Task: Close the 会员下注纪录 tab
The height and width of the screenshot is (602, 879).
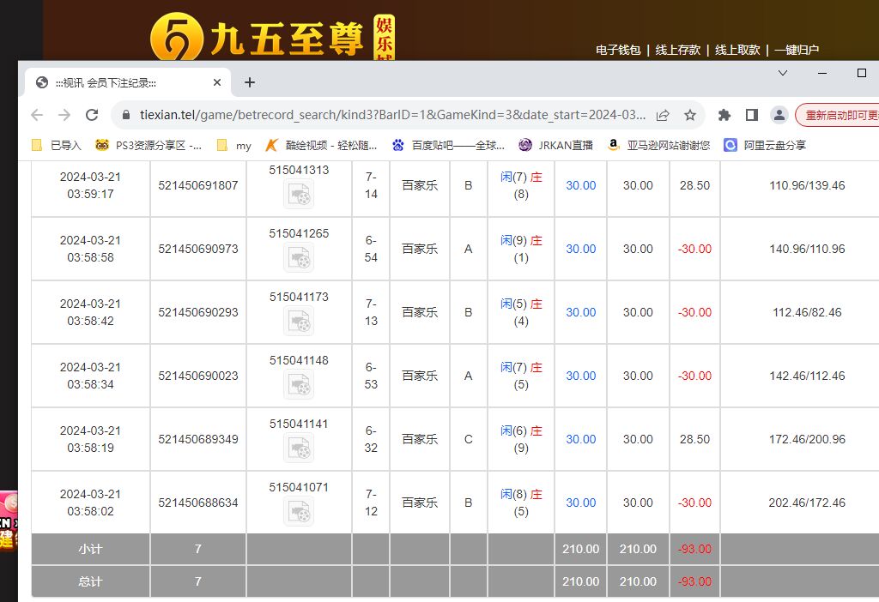Action: 217,82
